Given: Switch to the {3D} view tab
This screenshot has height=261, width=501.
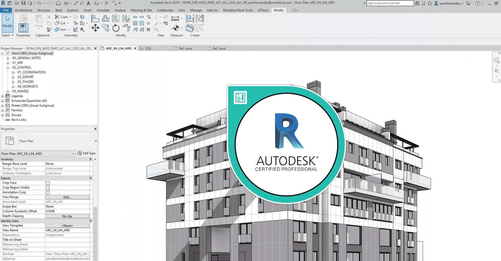Looking at the screenshot, I should click(x=148, y=48).
